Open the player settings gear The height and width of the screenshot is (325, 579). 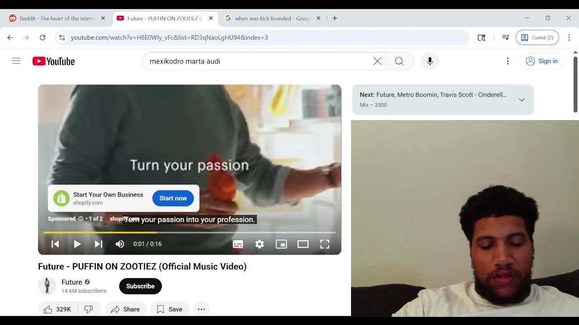click(260, 244)
